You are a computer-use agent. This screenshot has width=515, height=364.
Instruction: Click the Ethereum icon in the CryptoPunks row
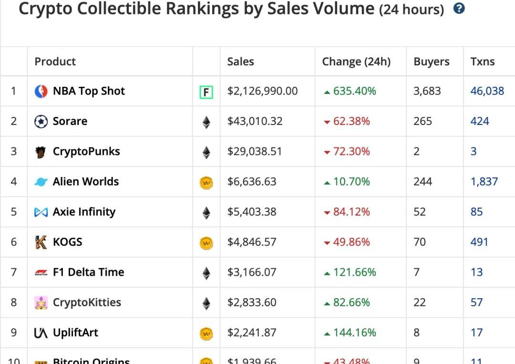pos(206,152)
